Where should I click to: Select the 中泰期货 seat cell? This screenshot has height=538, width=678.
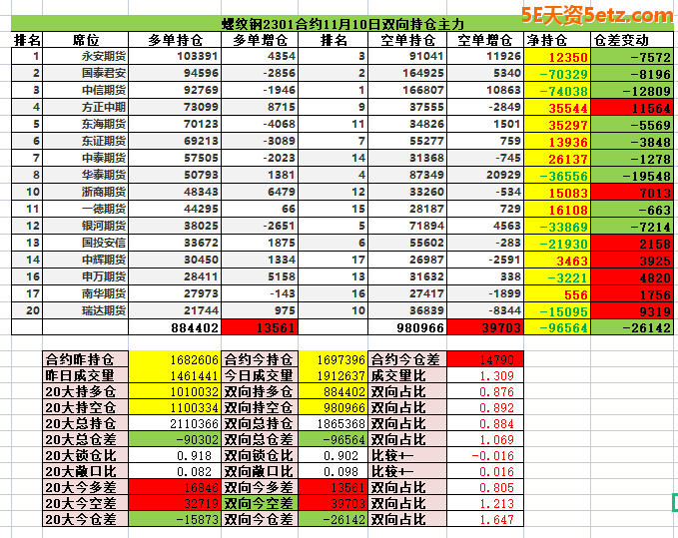[86, 158]
